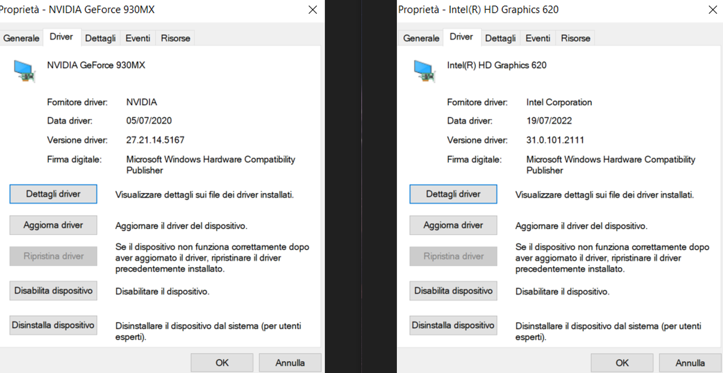Click Dettagli driver button for NVIDIA GeForce 930MX
The width and height of the screenshot is (723, 373).
[53, 194]
